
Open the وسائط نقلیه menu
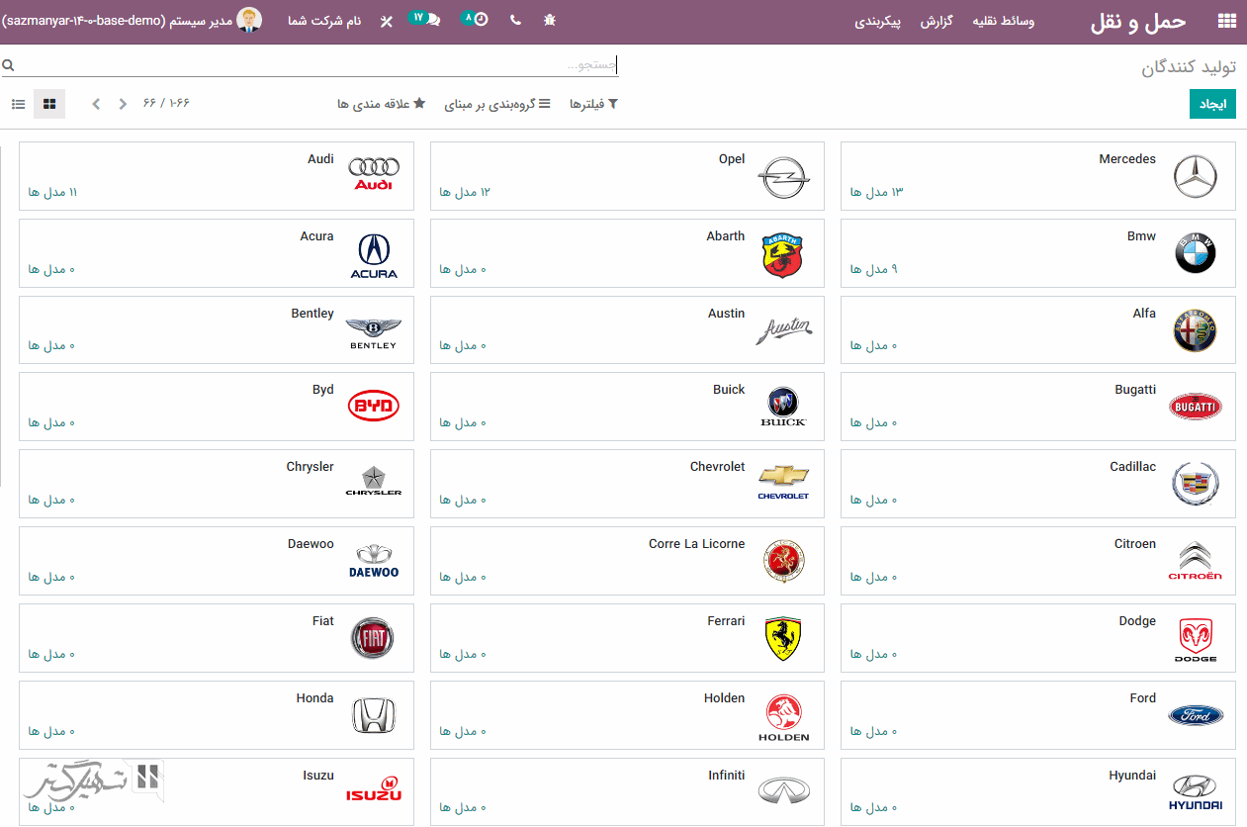[1004, 21]
